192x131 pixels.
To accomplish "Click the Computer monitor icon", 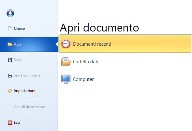I will tap(66, 79).
